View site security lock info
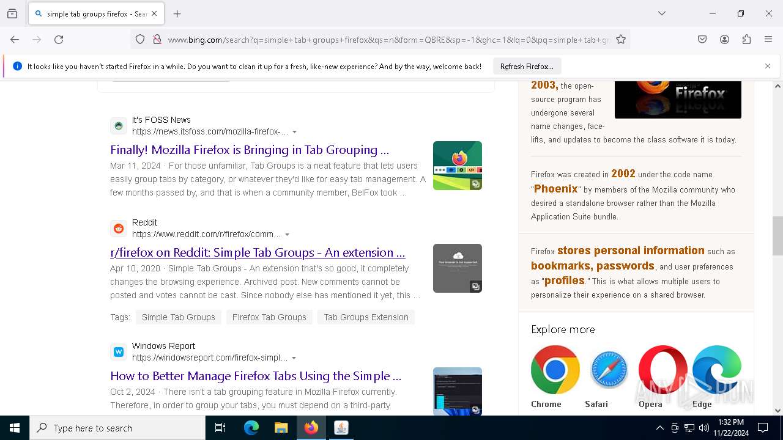 coord(157,40)
